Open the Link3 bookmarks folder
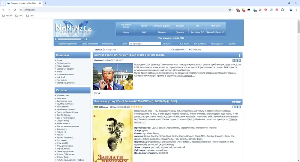Image resolution: width=300 pixels, height=162 pixels. click(30, 16)
